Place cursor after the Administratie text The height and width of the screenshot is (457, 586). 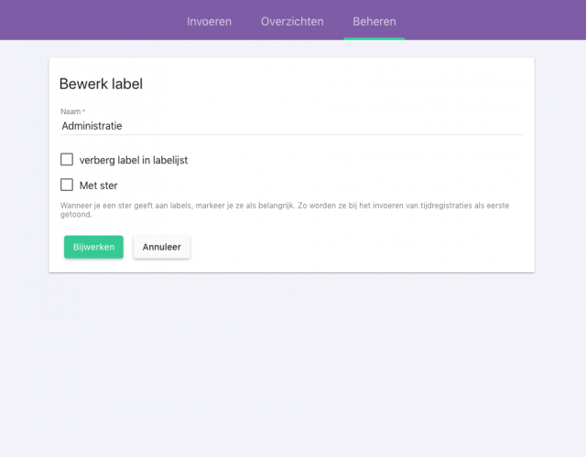pos(123,126)
